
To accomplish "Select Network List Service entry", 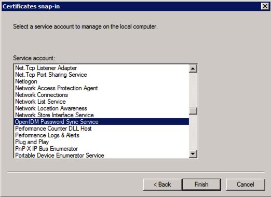I will pyautogui.click(x=101, y=102).
